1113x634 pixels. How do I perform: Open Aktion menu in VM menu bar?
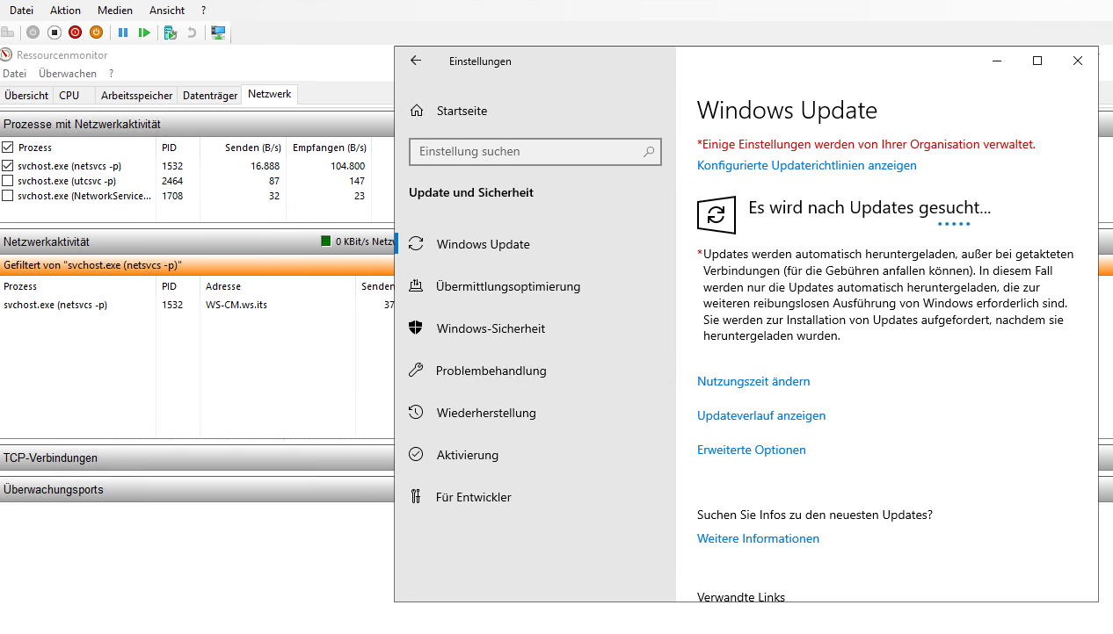(66, 11)
